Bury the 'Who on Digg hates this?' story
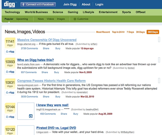Viewport: 162px width, 135px height. pyautogui.click(x=57, y=72)
